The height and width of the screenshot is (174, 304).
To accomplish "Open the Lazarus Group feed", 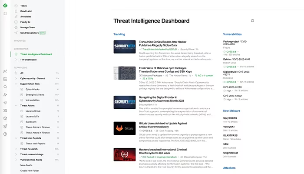I will (x=33, y=111).
